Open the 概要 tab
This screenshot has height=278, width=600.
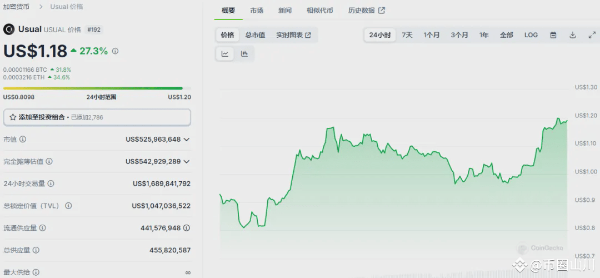click(x=228, y=11)
